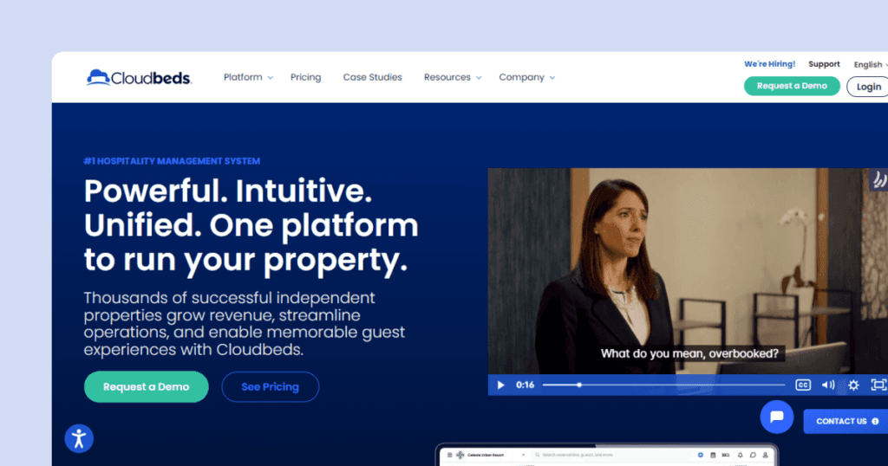The image size is (888, 466).
Task: Click the video time 0:16 label
Action: coord(525,385)
